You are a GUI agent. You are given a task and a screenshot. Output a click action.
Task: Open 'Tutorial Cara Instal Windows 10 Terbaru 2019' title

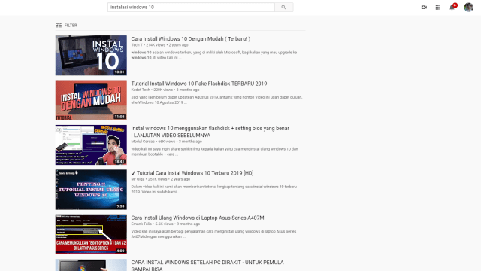click(192, 173)
